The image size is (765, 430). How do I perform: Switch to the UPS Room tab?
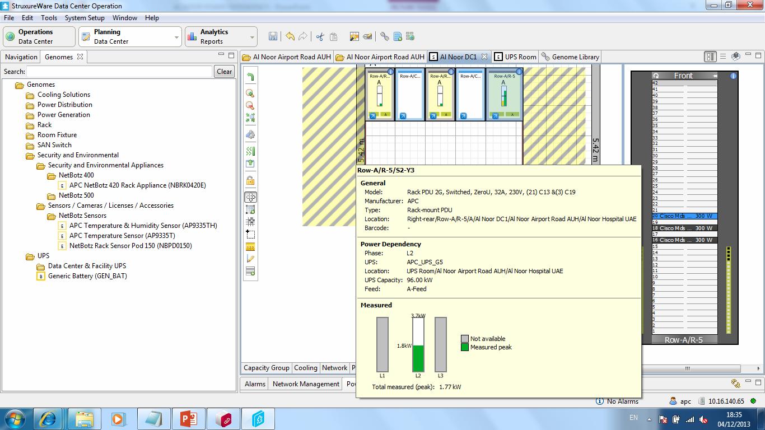click(515, 57)
